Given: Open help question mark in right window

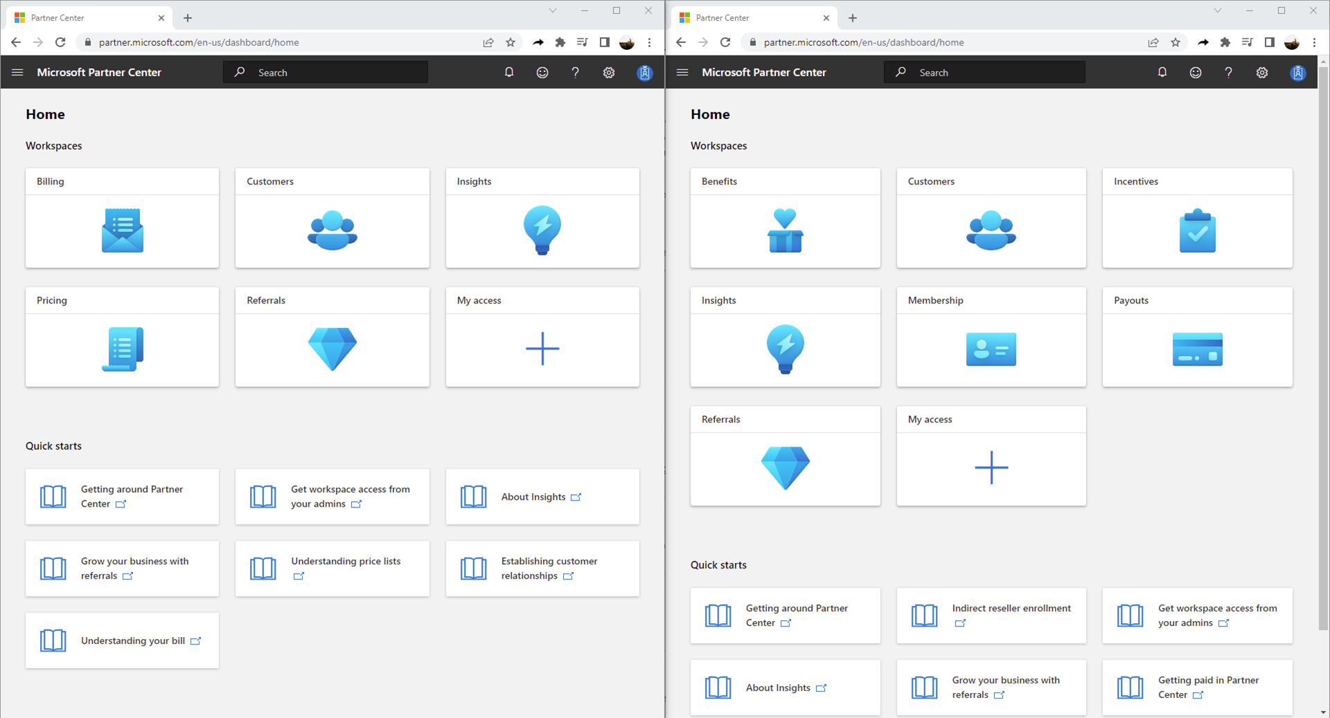Looking at the screenshot, I should tap(1228, 72).
